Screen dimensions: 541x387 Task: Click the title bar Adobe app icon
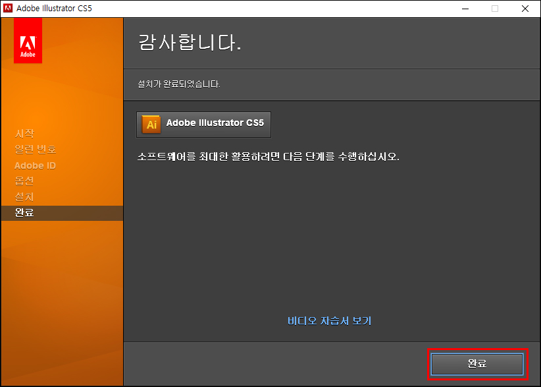coord(8,9)
